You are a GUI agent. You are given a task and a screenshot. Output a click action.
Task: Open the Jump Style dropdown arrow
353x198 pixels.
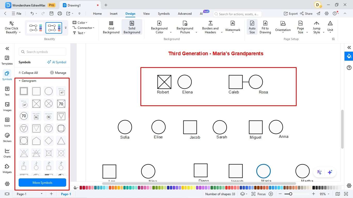(x=323, y=33)
